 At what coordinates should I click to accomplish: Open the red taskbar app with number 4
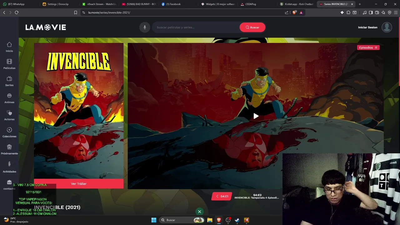247,220
